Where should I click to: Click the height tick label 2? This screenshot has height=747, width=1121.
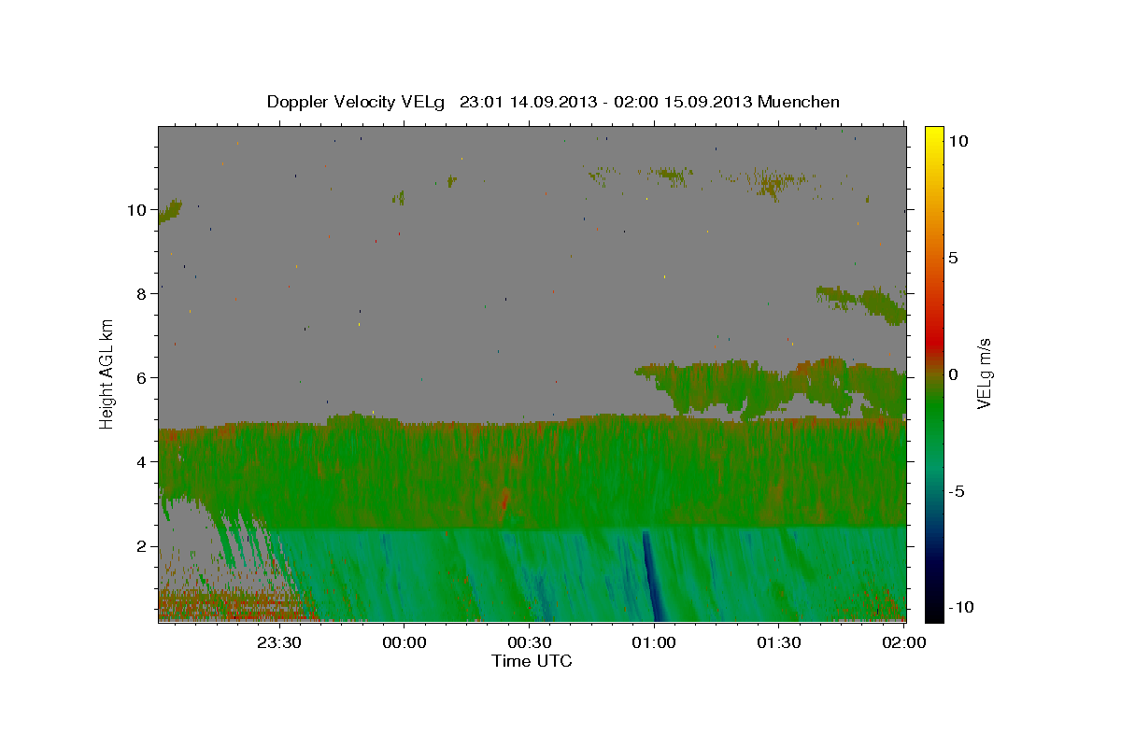point(142,546)
